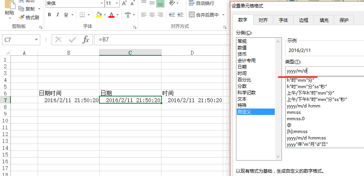This screenshot has width=364, height=176.
Task: Set middle vertical alignment
Action: (x=152, y=3)
